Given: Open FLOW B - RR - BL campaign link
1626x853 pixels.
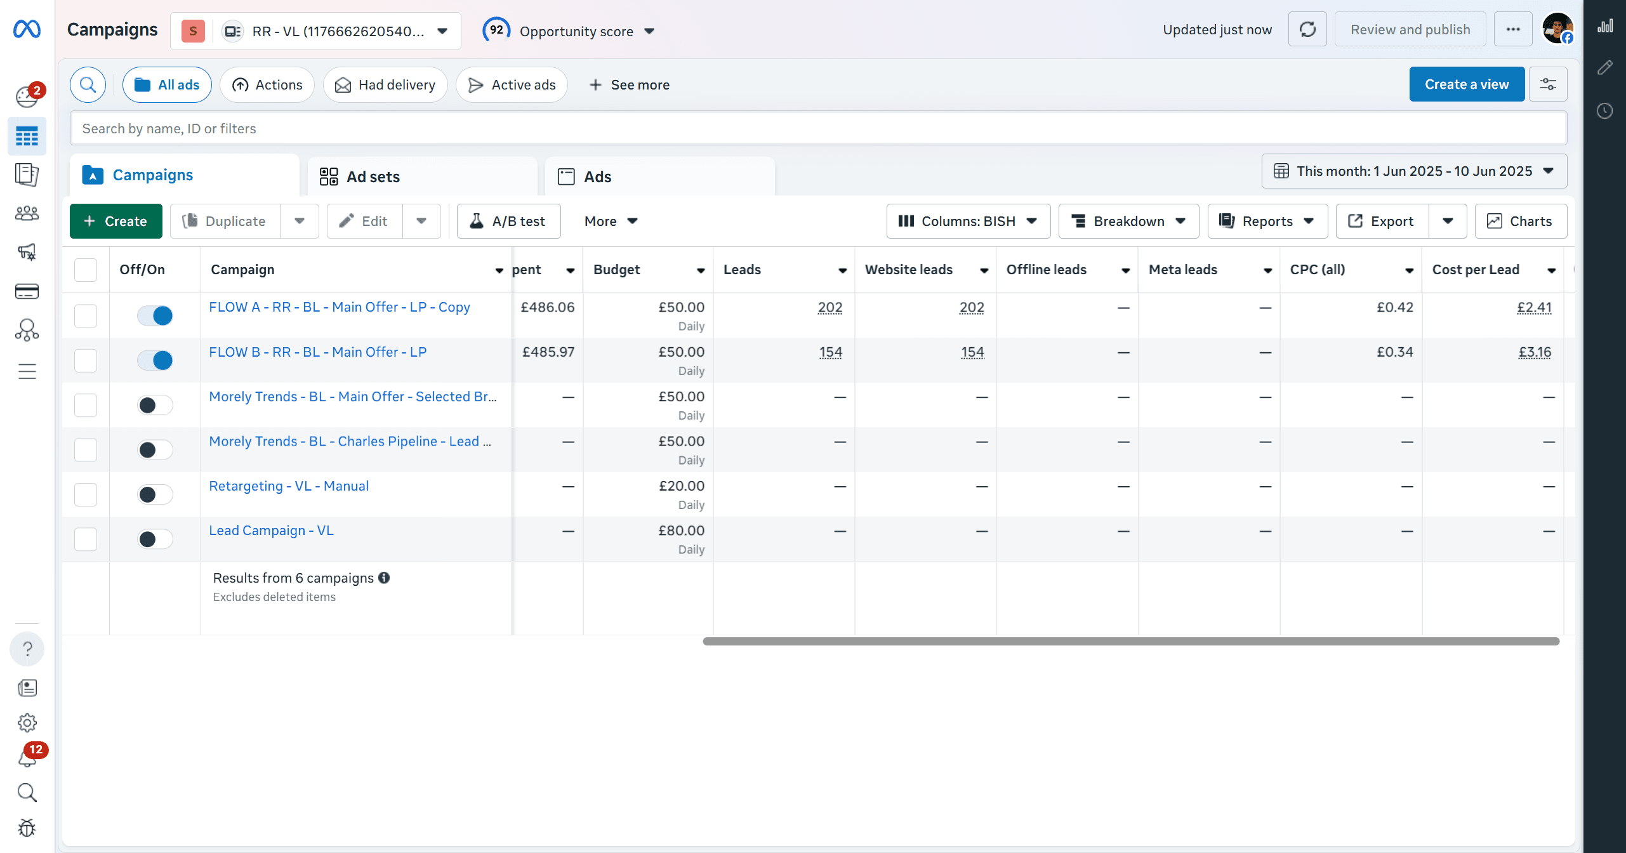Looking at the screenshot, I should coord(318,352).
